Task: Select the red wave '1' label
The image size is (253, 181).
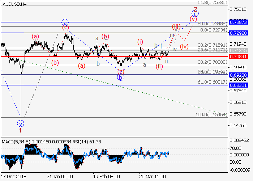Action: point(21,129)
